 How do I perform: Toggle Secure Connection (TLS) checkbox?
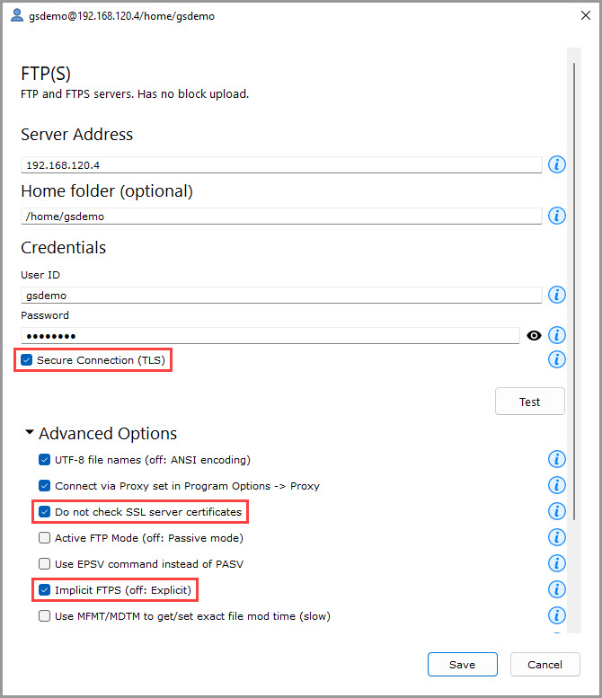pyautogui.click(x=27, y=360)
